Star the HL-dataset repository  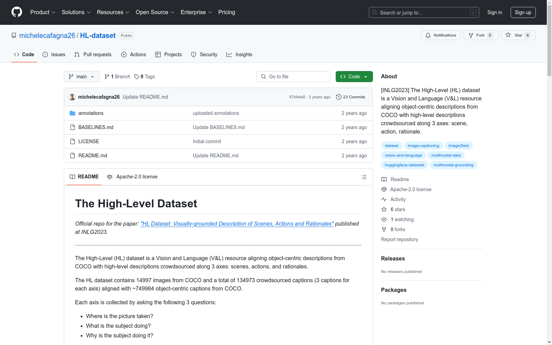point(518,35)
